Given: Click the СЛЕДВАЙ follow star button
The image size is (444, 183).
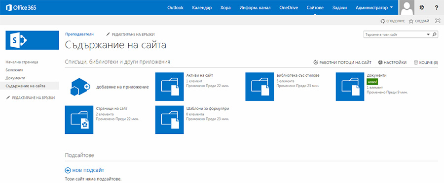Looking at the screenshot, I should tap(419, 21).
